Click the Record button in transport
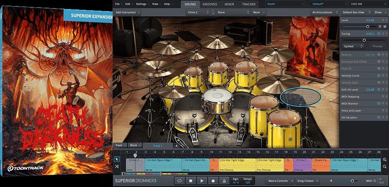Image resolution: width=389 pixels, height=187 pixels. (x=213, y=181)
